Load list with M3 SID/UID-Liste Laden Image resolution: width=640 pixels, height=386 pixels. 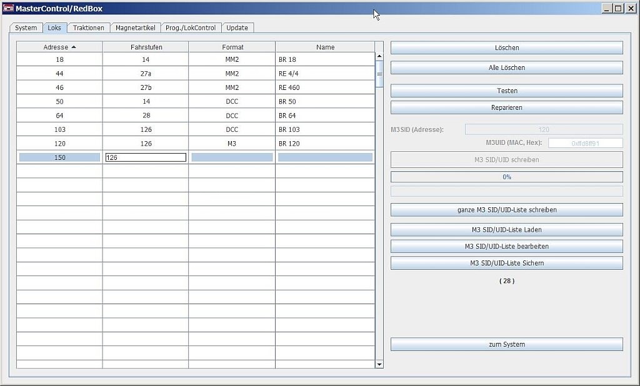[x=506, y=230]
